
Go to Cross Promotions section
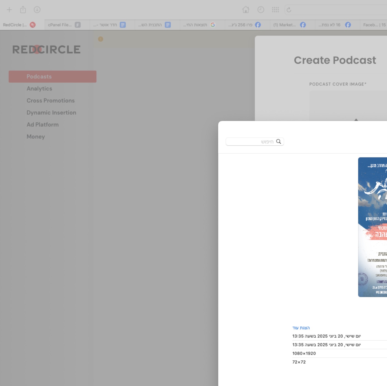click(51, 101)
